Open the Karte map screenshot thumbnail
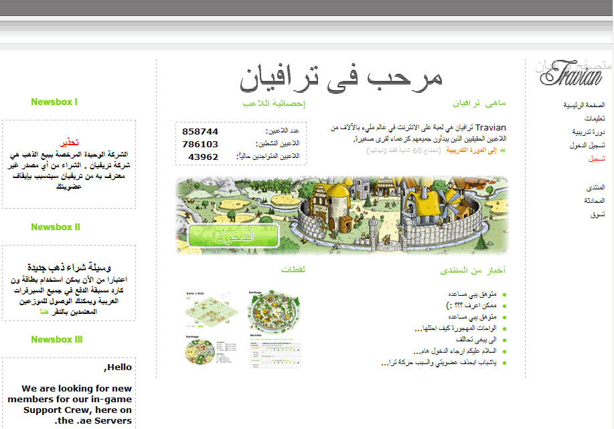 click(x=212, y=310)
